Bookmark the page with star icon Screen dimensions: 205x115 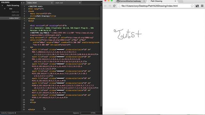(192, 6)
